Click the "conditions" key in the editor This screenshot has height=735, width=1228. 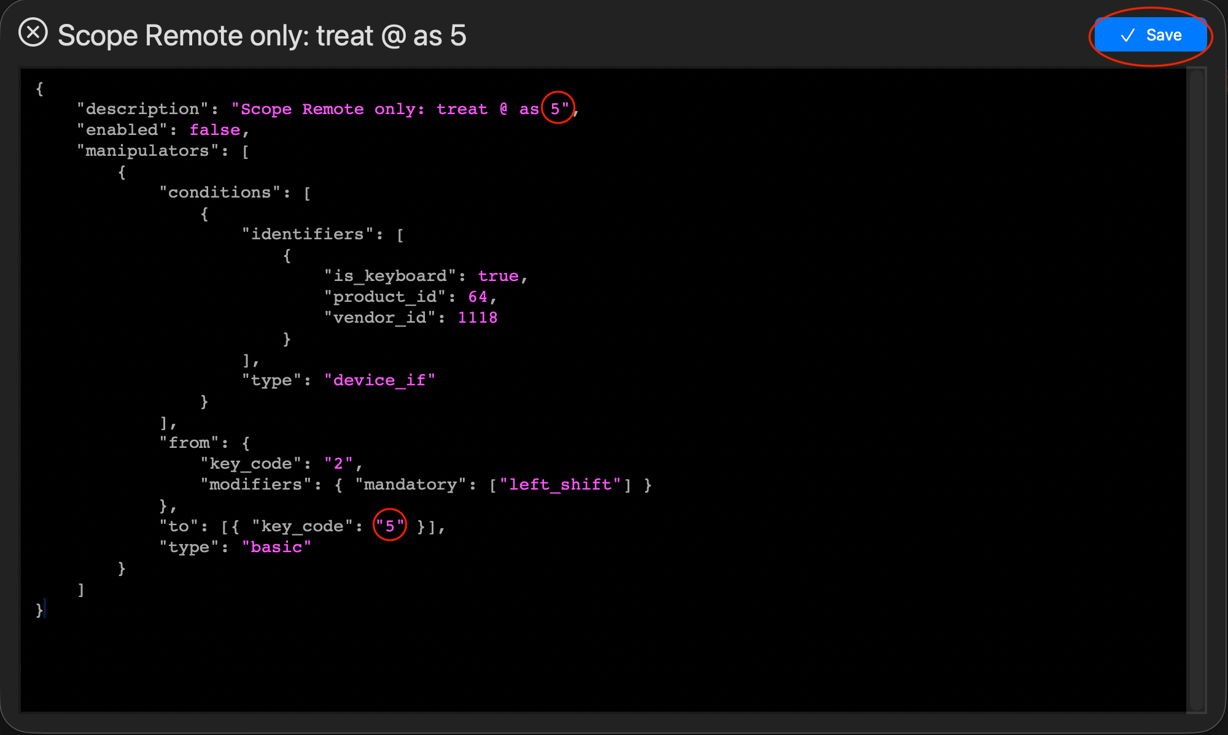click(x=220, y=193)
